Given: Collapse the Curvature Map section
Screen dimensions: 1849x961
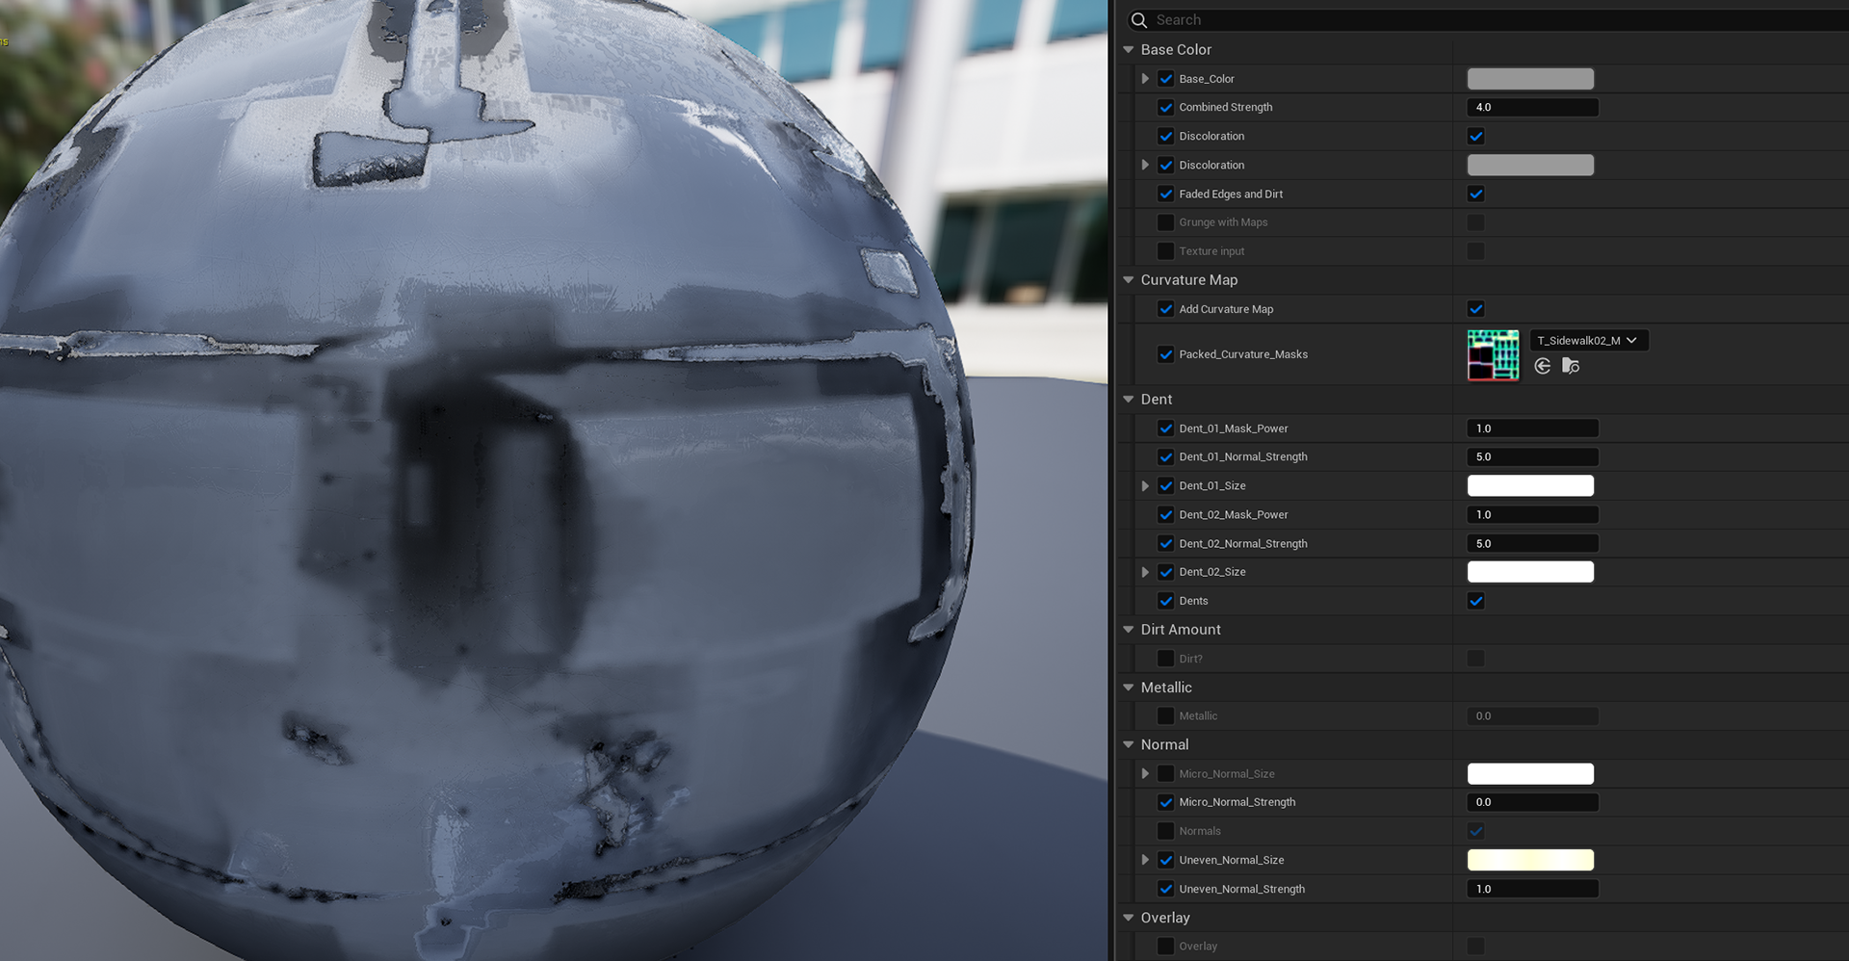Looking at the screenshot, I should [x=1129, y=280].
